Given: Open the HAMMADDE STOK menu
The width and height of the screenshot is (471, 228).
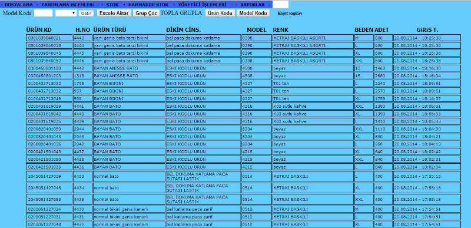Looking at the screenshot, I should (x=148, y=5).
